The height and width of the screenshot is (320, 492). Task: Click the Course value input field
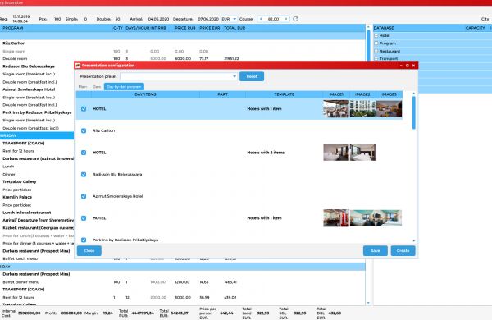pos(273,19)
